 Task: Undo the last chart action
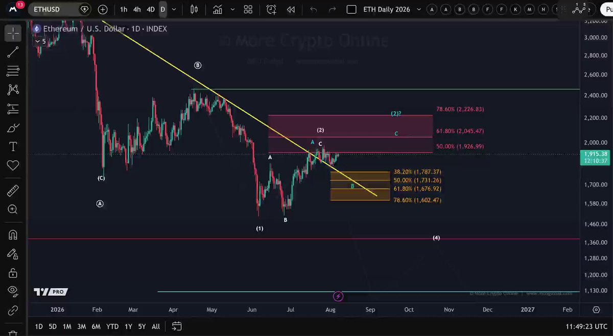(x=314, y=9)
